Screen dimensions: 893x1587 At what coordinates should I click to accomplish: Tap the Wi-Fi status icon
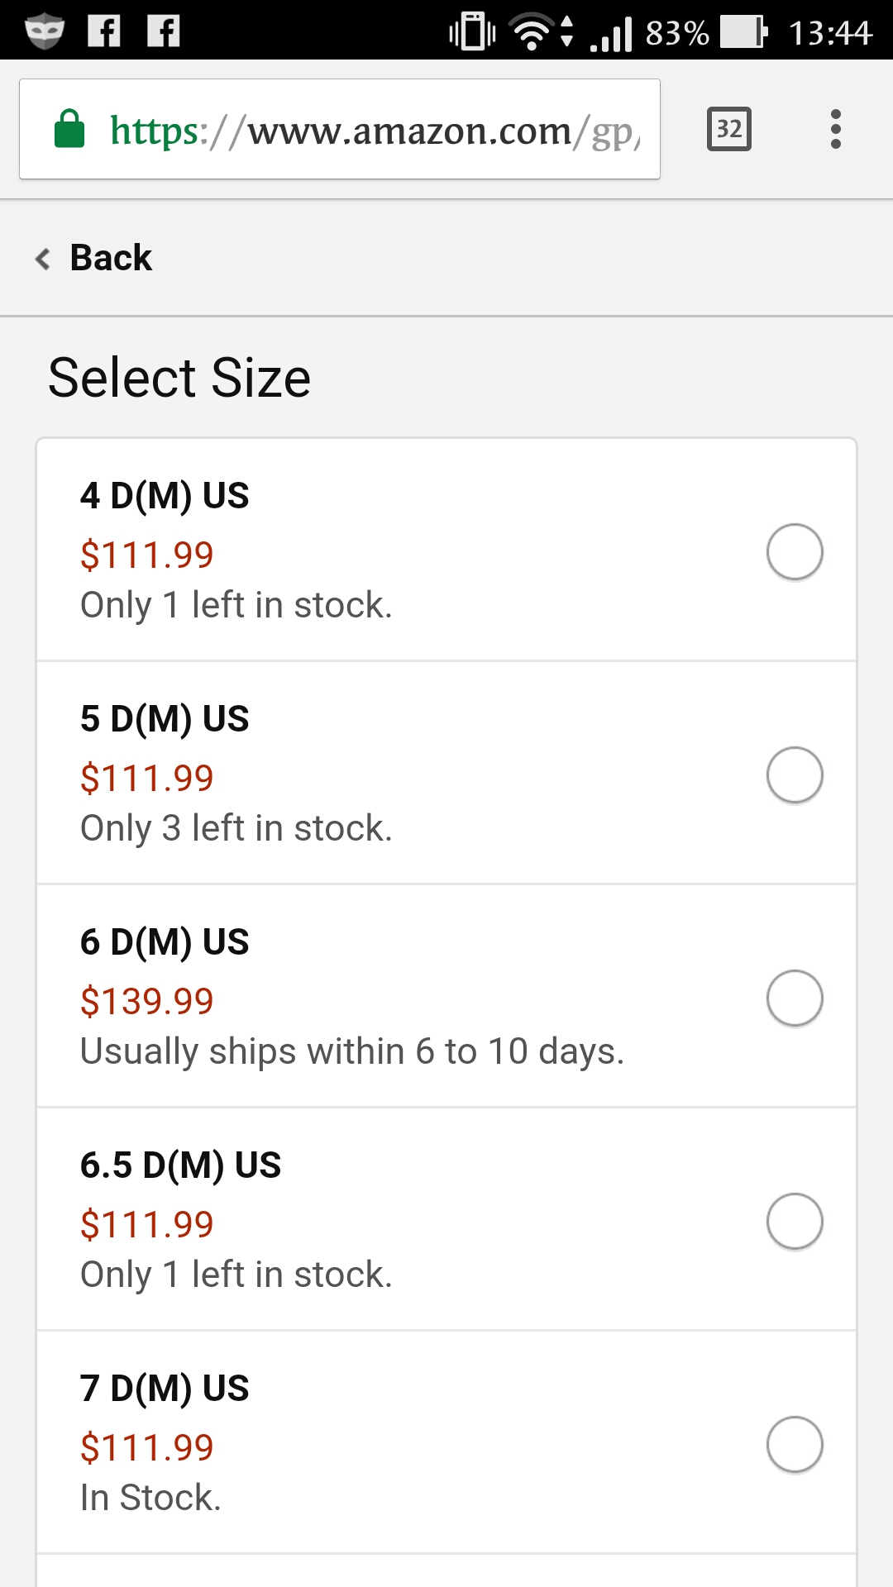point(532,33)
